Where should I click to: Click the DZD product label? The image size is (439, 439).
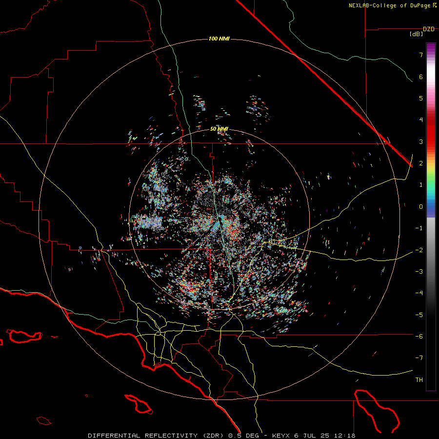pyautogui.click(x=429, y=29)
